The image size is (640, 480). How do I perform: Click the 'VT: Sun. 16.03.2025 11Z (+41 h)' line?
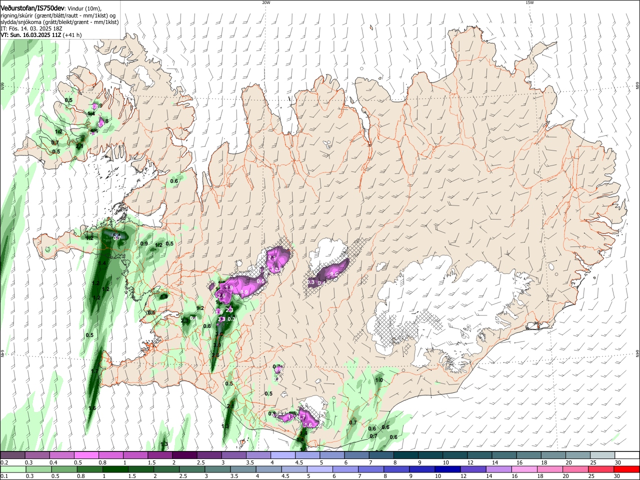click(x=41, y=35)
